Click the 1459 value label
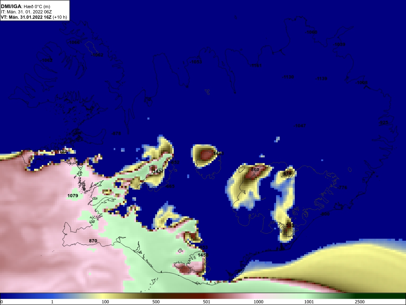The width and height of the screenshot is (406, 305). 203,255
